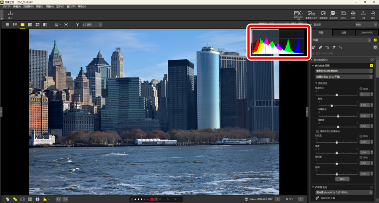Click the 重设 button
Viewport: 379px width, 203px height.
(x=342, y=179)
